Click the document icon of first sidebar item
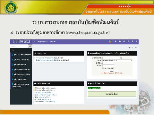The height and width of the screenshot is (115, 154). click(13, 55)
